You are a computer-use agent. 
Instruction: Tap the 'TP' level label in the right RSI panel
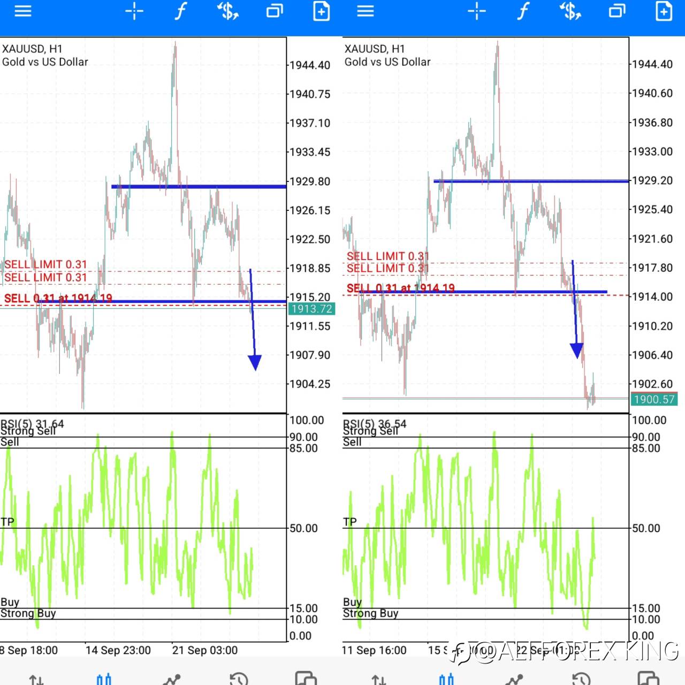point(350,522)
